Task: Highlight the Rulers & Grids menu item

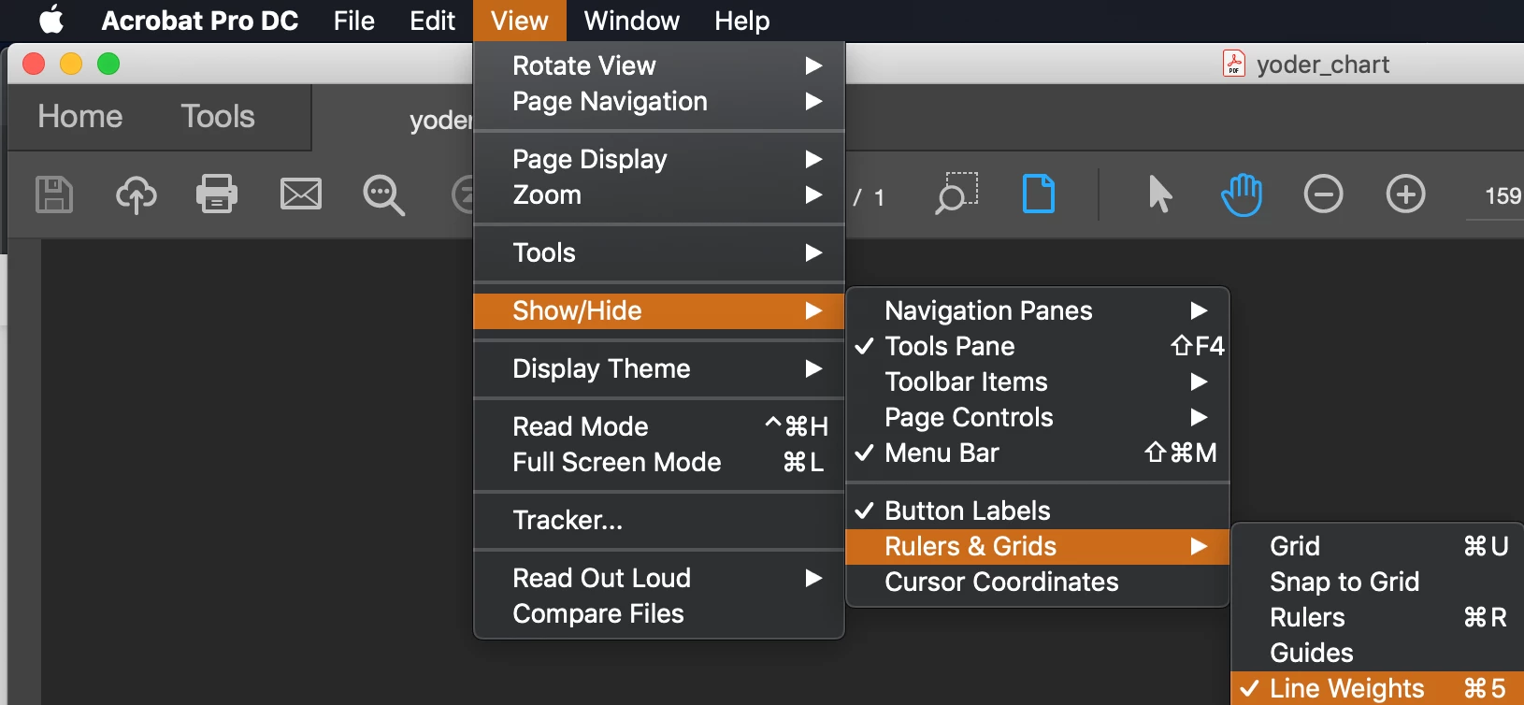Action: click(x=1038, y=546)
